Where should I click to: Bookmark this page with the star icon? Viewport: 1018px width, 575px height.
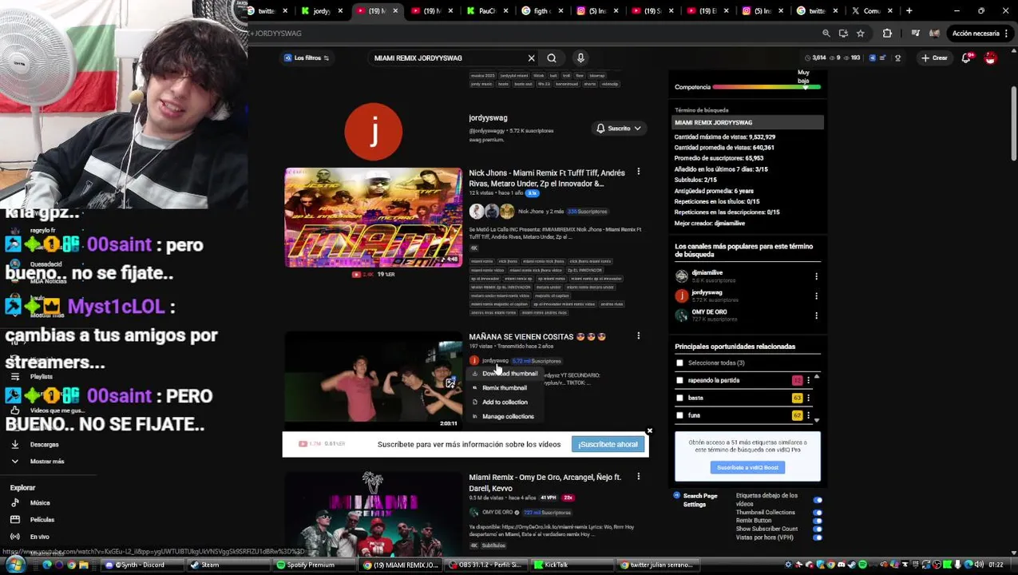coord(860,34)
